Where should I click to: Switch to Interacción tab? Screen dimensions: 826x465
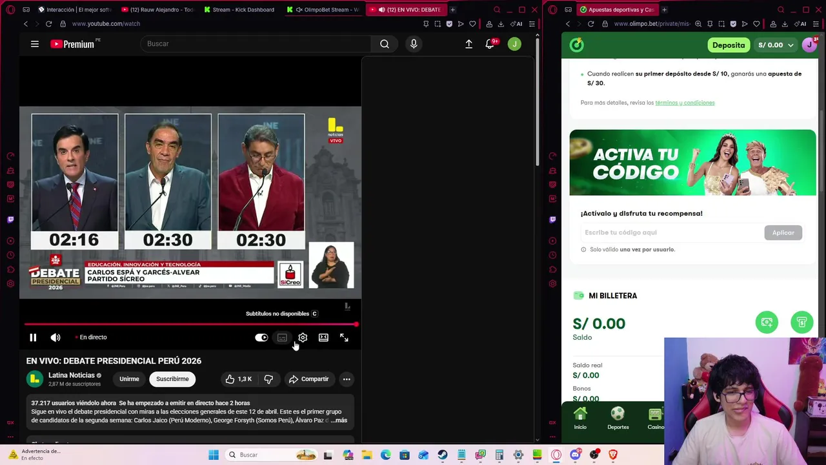point(74,10)
